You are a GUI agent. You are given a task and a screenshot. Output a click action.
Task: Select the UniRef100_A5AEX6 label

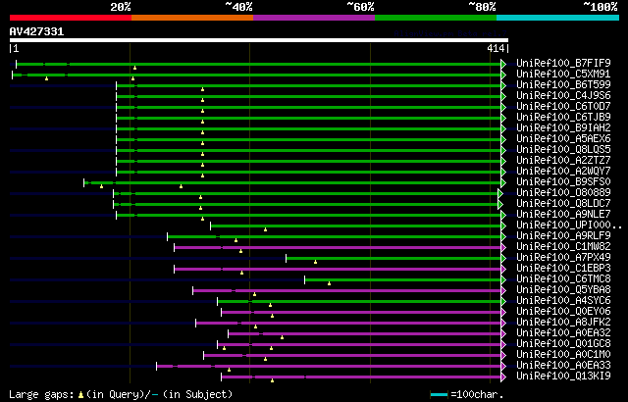(x=563, y=139)
